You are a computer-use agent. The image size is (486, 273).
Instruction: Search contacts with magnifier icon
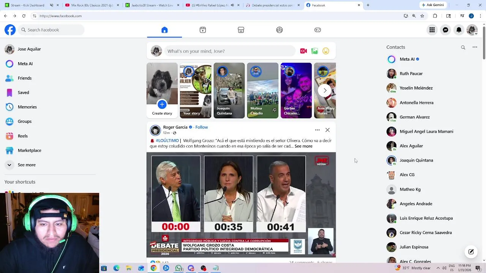pos(463,47)
